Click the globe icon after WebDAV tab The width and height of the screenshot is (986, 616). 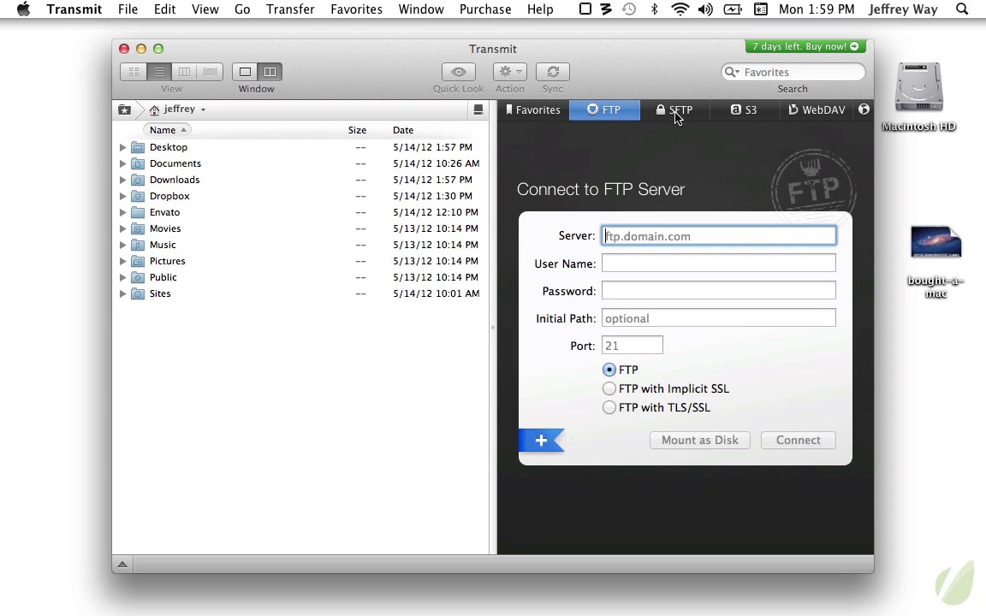coord(864,110)
